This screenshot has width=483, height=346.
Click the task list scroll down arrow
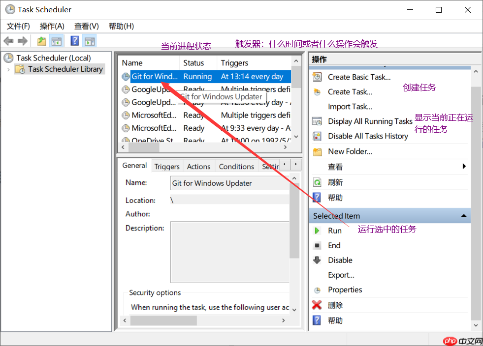click(x=296, y=137)
